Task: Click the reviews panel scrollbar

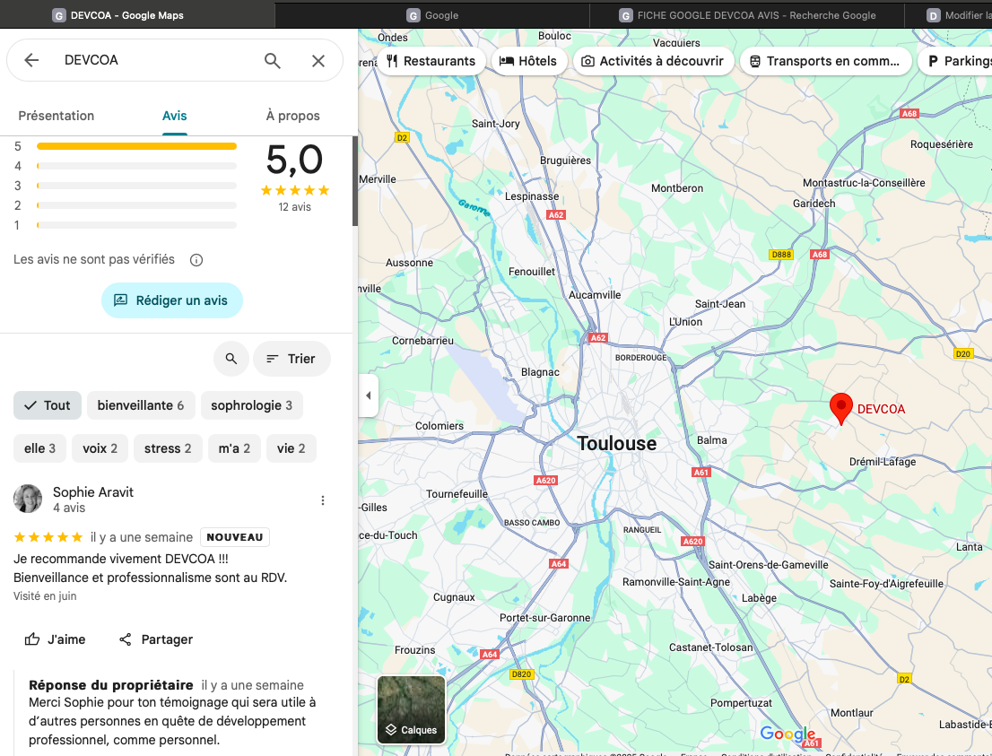Action: 355,181
